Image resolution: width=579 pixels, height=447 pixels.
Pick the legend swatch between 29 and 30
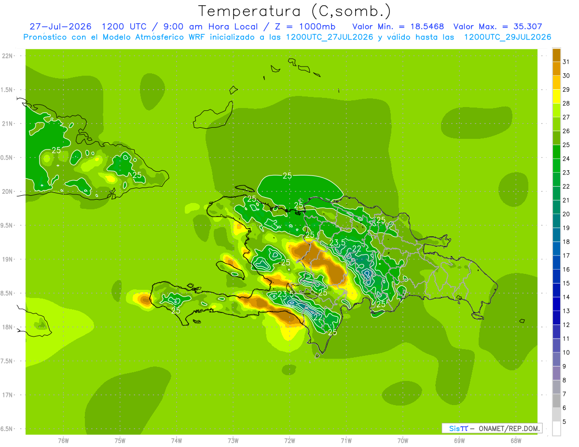pos(556,82)
